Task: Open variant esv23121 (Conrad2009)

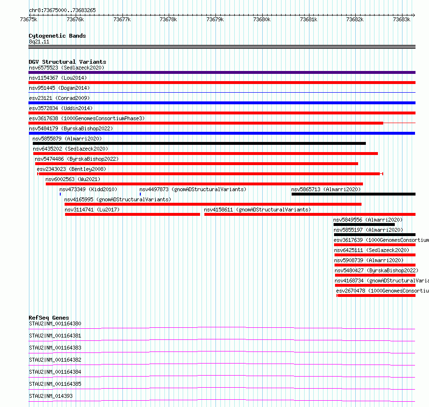Action: coord(59,98)
